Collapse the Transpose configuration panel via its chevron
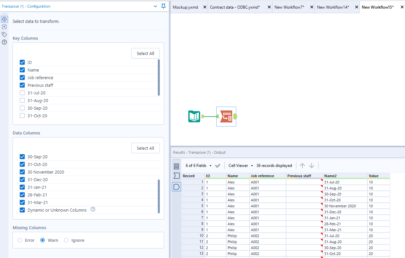This screenshot has width=405, height=258. click(x=155, y=6)
